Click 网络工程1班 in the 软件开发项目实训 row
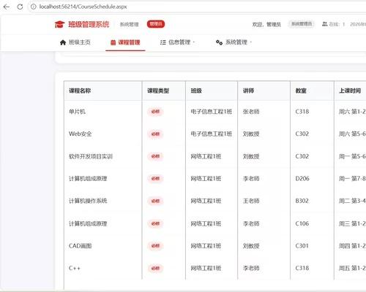366x292 pixels. 206,156
